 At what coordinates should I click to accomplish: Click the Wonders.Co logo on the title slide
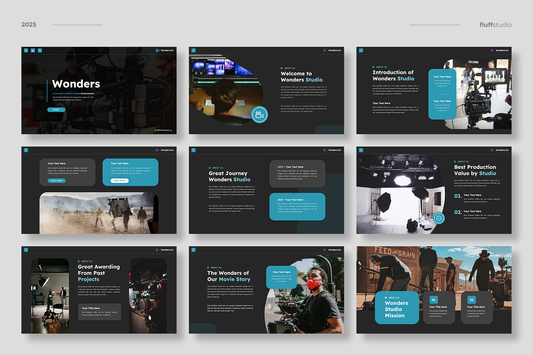[x=165, y=51]
